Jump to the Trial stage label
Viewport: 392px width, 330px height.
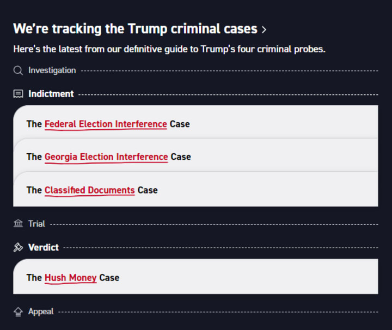point(36,224)
